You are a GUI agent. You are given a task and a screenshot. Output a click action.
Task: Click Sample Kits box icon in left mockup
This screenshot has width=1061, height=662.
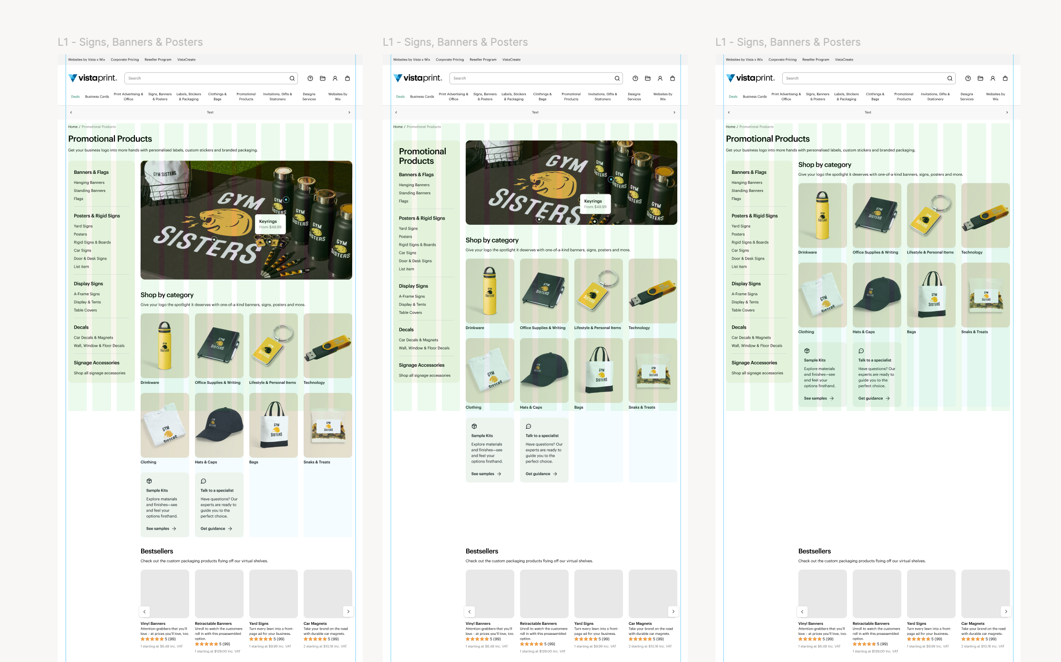pos(149,481)
